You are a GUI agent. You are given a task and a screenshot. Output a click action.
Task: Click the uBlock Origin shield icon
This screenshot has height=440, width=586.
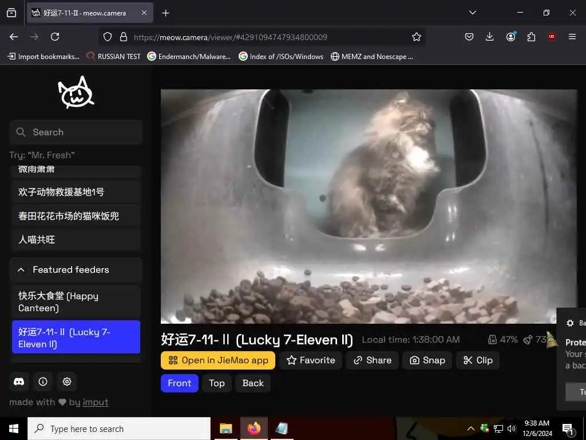click(x=552, y=37)
